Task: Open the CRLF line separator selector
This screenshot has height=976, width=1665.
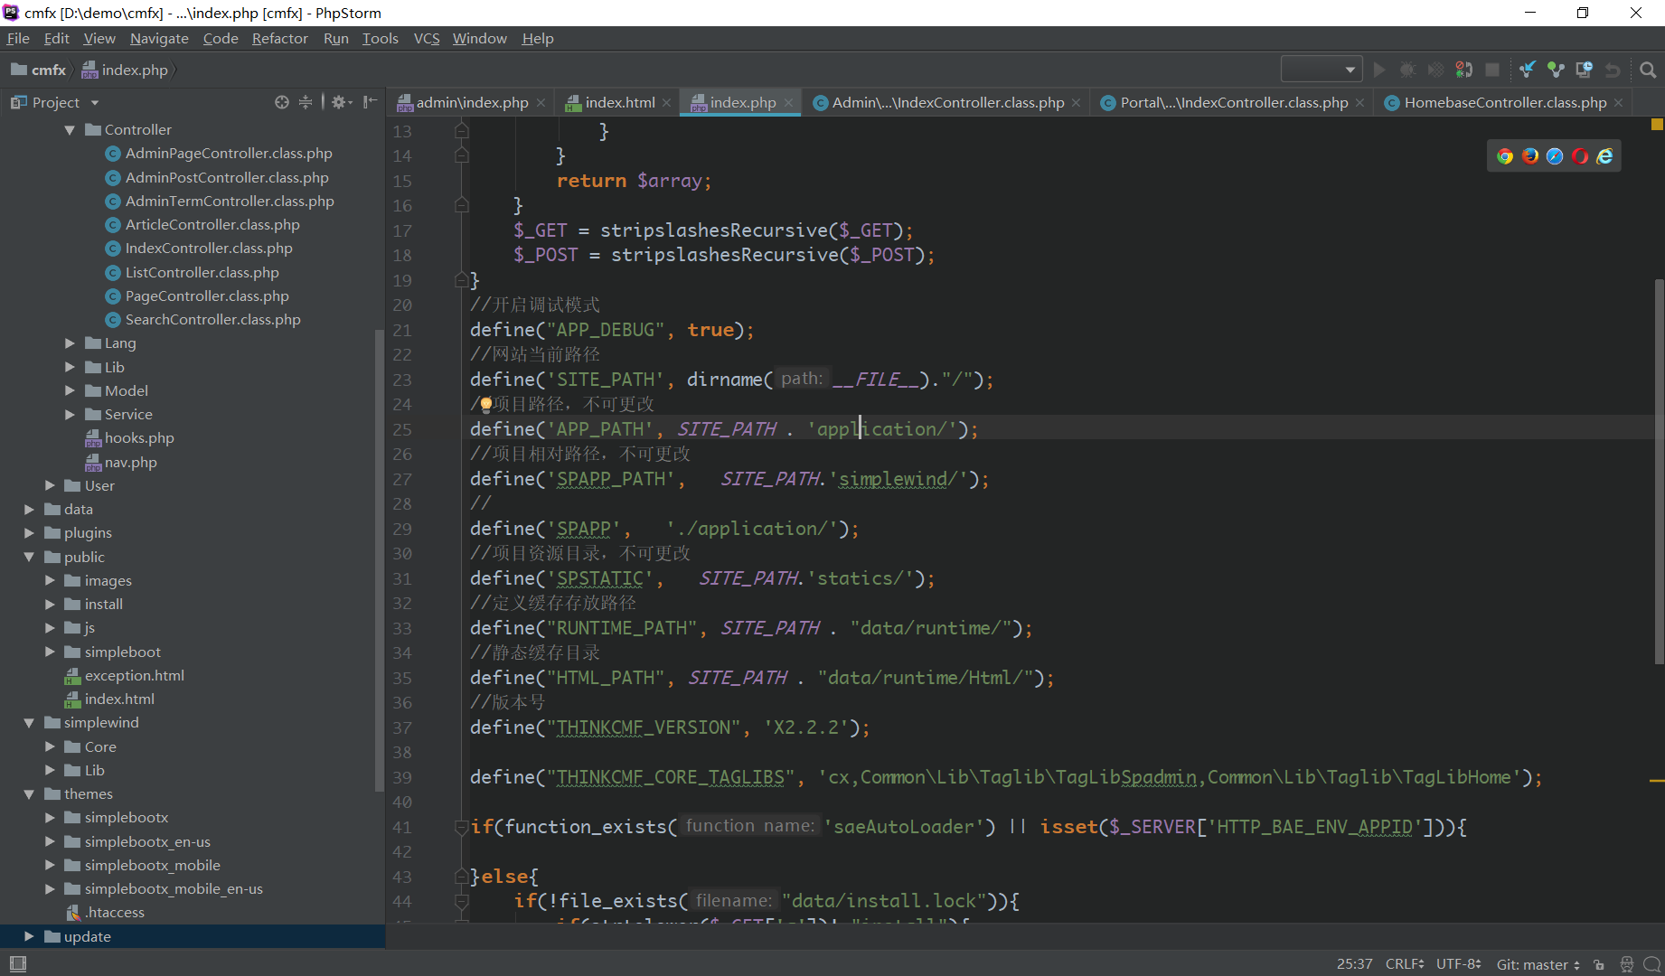Action: (1405, 964)
